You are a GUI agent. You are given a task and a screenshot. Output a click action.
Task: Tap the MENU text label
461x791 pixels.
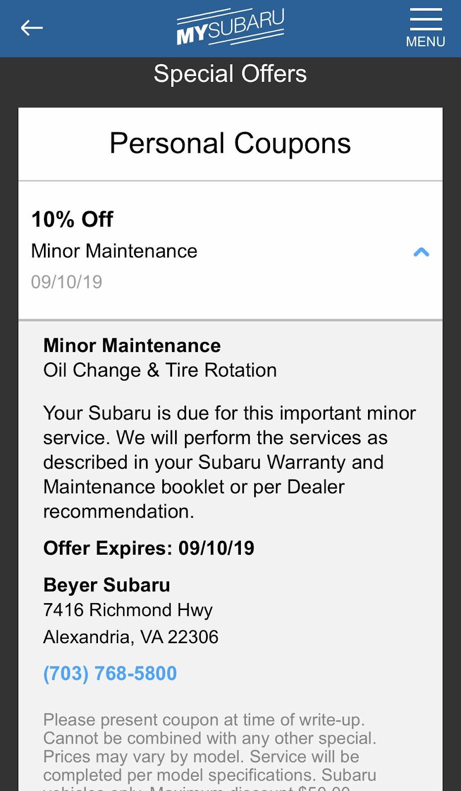coord(425,42)
